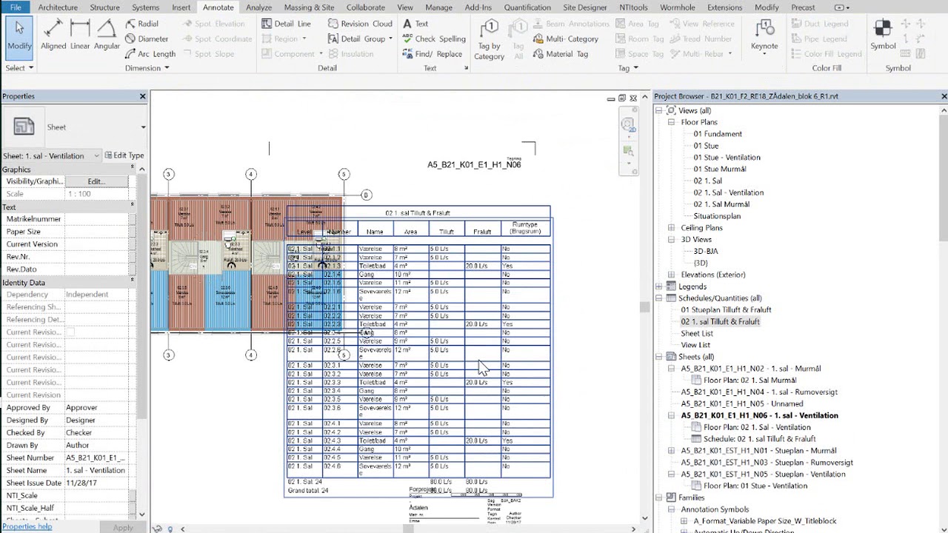948x533 pixels.
Task: Open the 01 Fundament floor plan
Action: click(x=718, y=134)
